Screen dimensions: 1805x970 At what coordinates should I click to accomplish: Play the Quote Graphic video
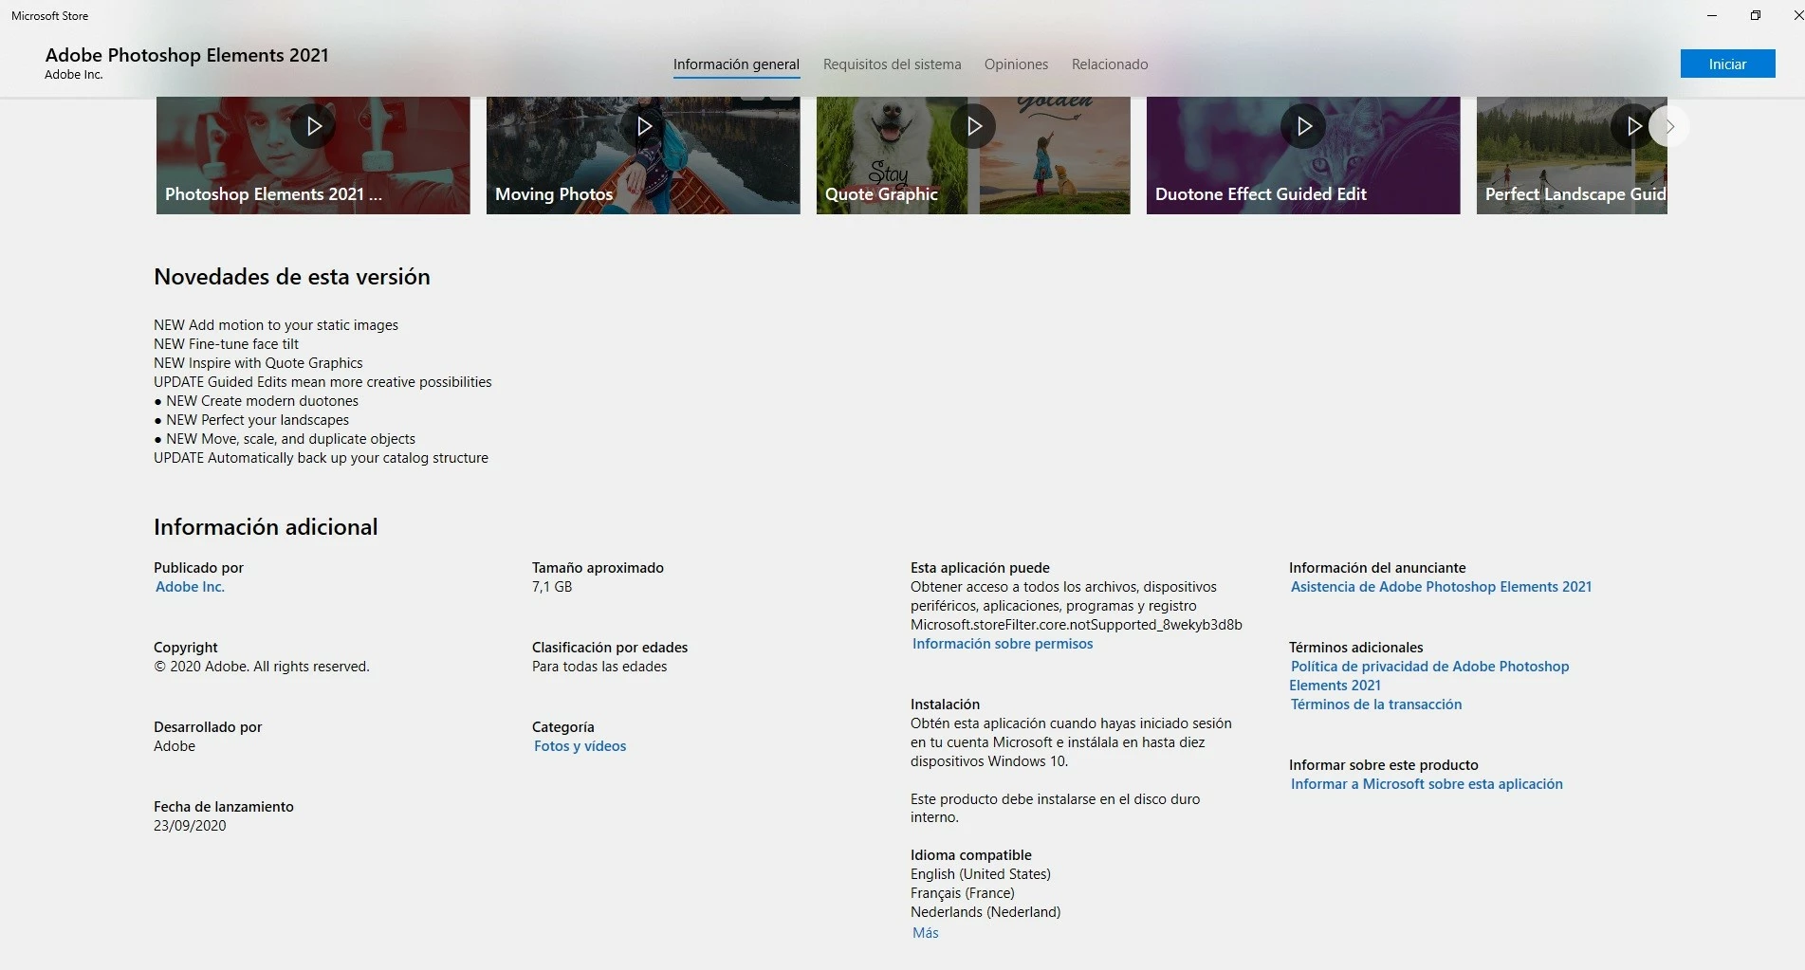click(973, 126)
